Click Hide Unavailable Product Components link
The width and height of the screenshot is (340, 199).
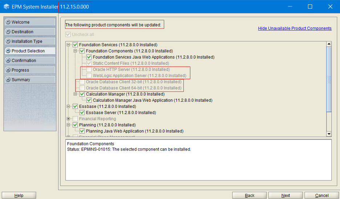pyautogui.click(x=295, y=28)
